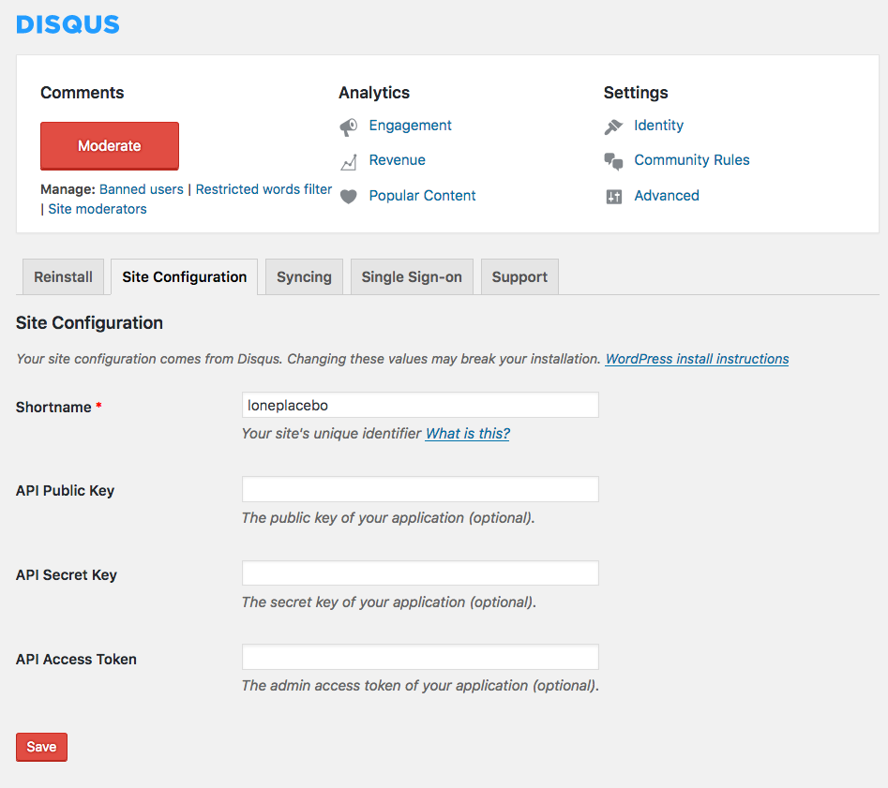Open the Site moderators link

click(98, 209)
